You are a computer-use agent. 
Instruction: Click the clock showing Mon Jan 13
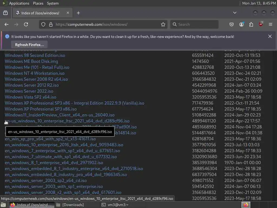pos(259,3)
